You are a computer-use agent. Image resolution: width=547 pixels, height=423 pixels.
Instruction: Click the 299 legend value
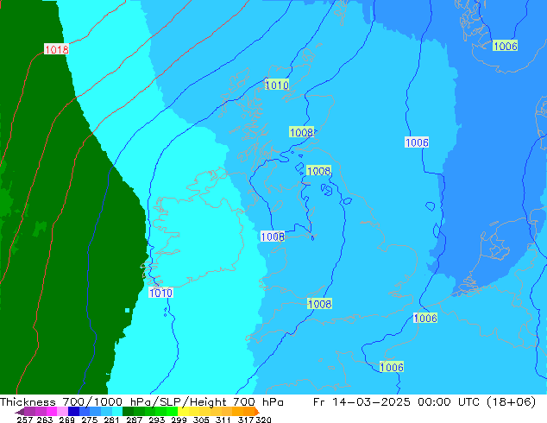pyautogui.click(x=179, y=420)
